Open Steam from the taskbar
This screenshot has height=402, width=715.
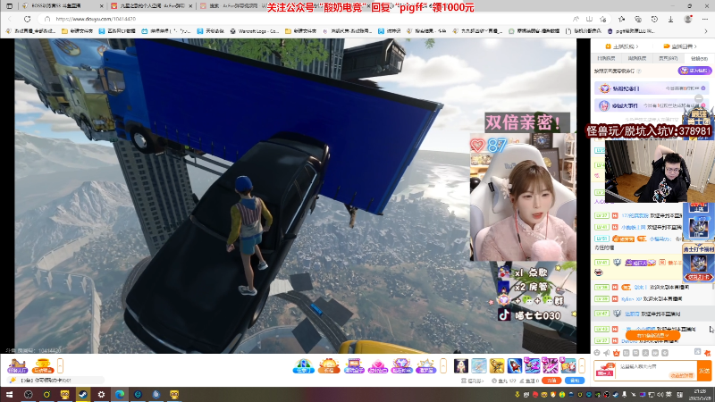(x=83, y=395)
